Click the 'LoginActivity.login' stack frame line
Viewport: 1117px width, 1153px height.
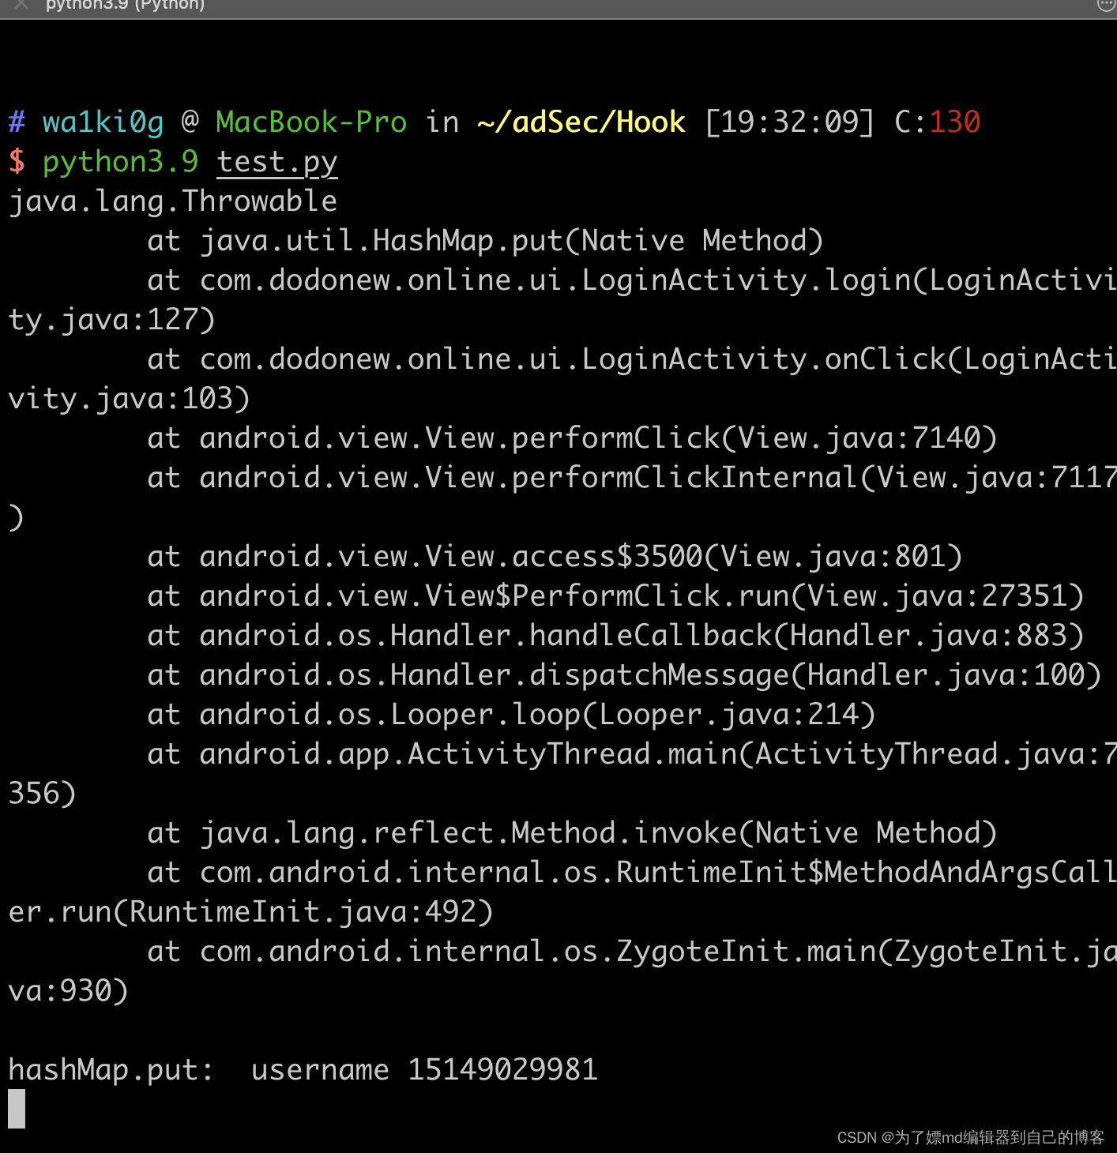click(632, 280)
